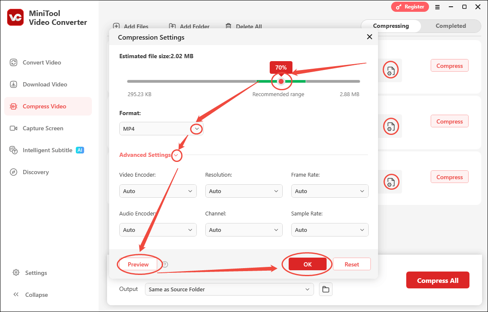Collapse the sidebar

pos(30,295)
